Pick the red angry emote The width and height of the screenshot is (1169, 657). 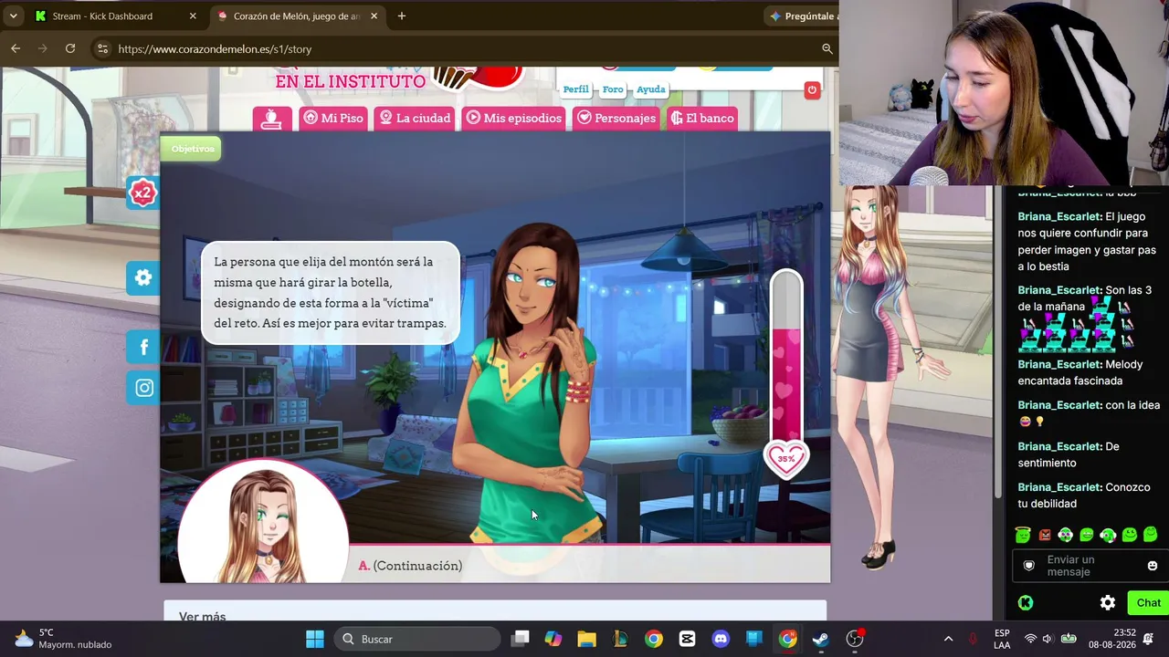coord(1045,535)
